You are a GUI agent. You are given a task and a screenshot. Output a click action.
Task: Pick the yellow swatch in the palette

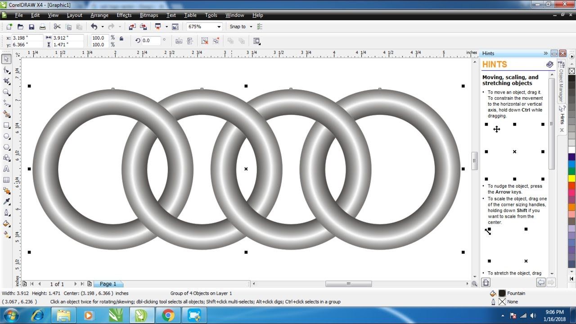click(571, 178)
